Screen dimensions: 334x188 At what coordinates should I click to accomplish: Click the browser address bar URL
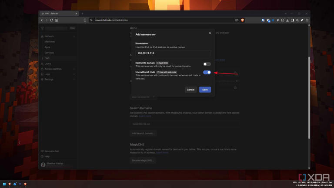pyautogui.click(x=111, y=20)
